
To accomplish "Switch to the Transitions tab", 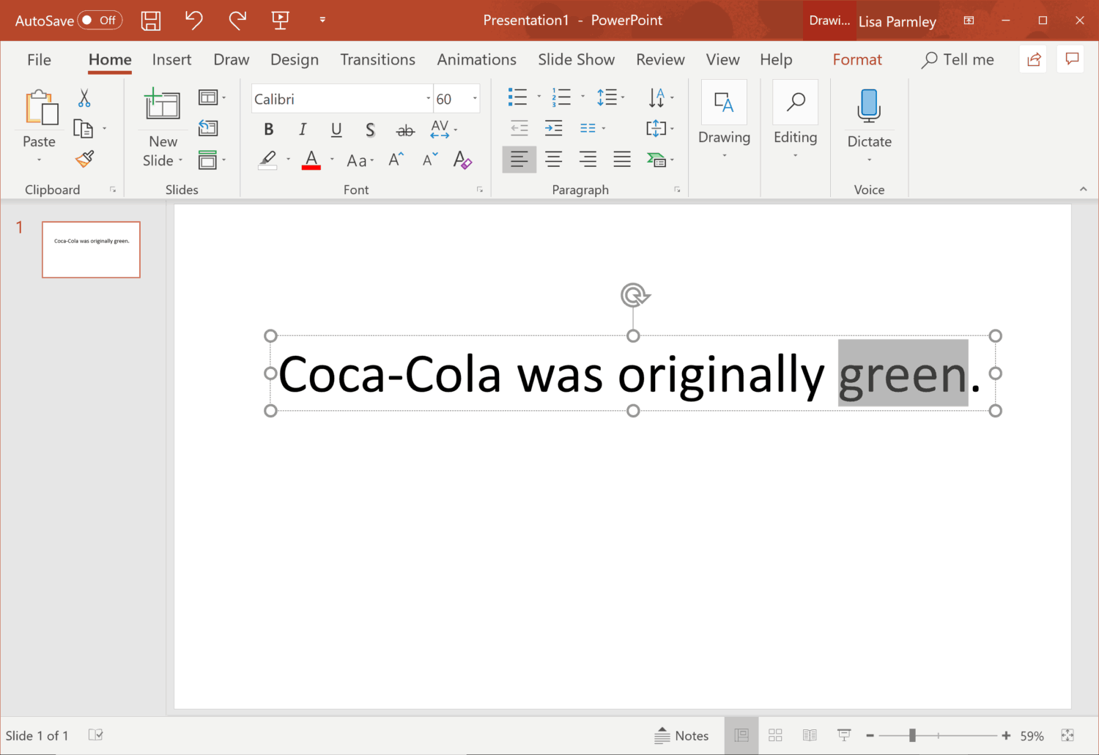I will [377, 60].
